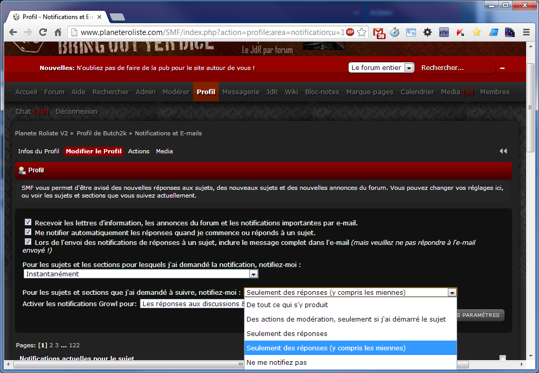
Task: Collapse the profile menu with double-arrow icon
Action: click(503, 151)
